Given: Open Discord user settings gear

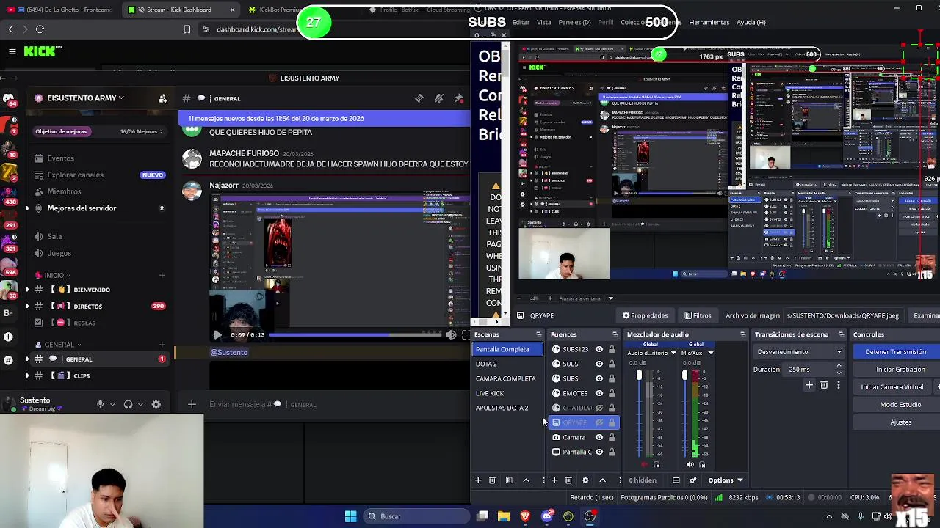Looking at the screenshot, I should (156, 404).
